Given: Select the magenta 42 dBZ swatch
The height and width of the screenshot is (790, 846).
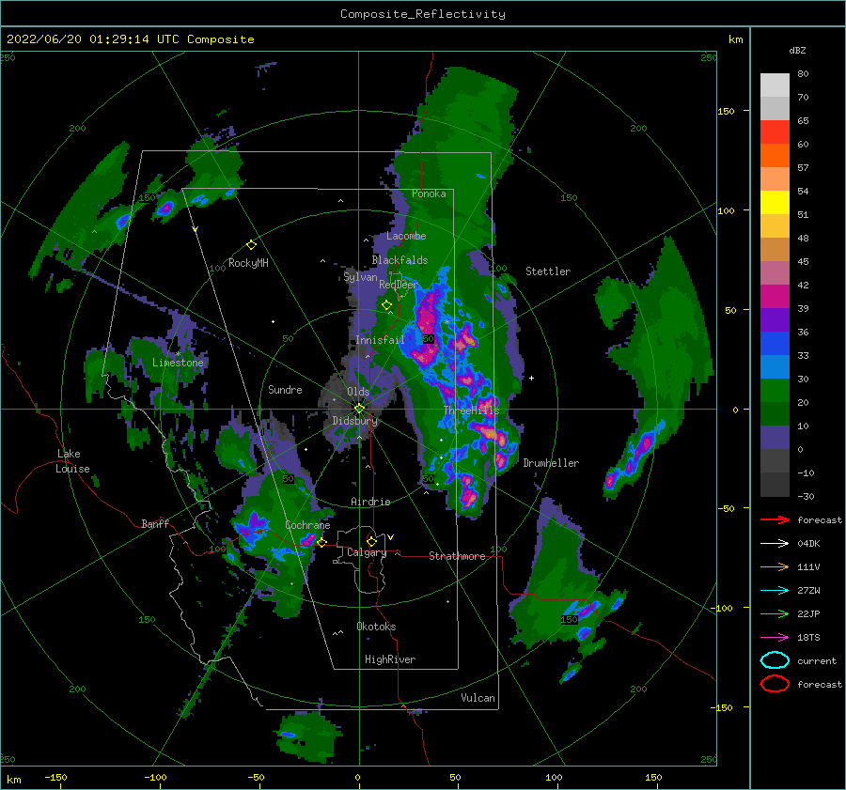Looking at the screenshot, I should [775, 296].
